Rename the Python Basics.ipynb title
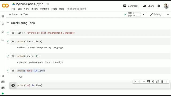The width and height of the screenshot is (171, 96). click(x=30, y=4)
